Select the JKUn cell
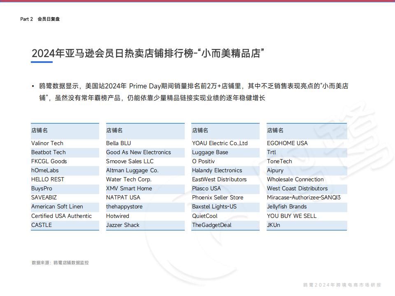Screen dimensions: 395x296 click(x=307, y=225)
